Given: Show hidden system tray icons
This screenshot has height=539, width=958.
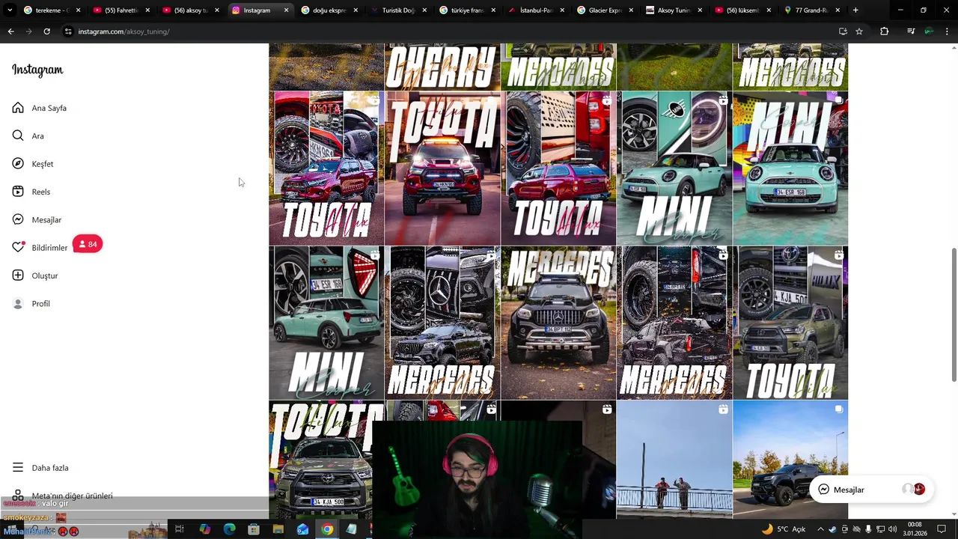Looking at the screenshot, I should [x=820, y=529].
